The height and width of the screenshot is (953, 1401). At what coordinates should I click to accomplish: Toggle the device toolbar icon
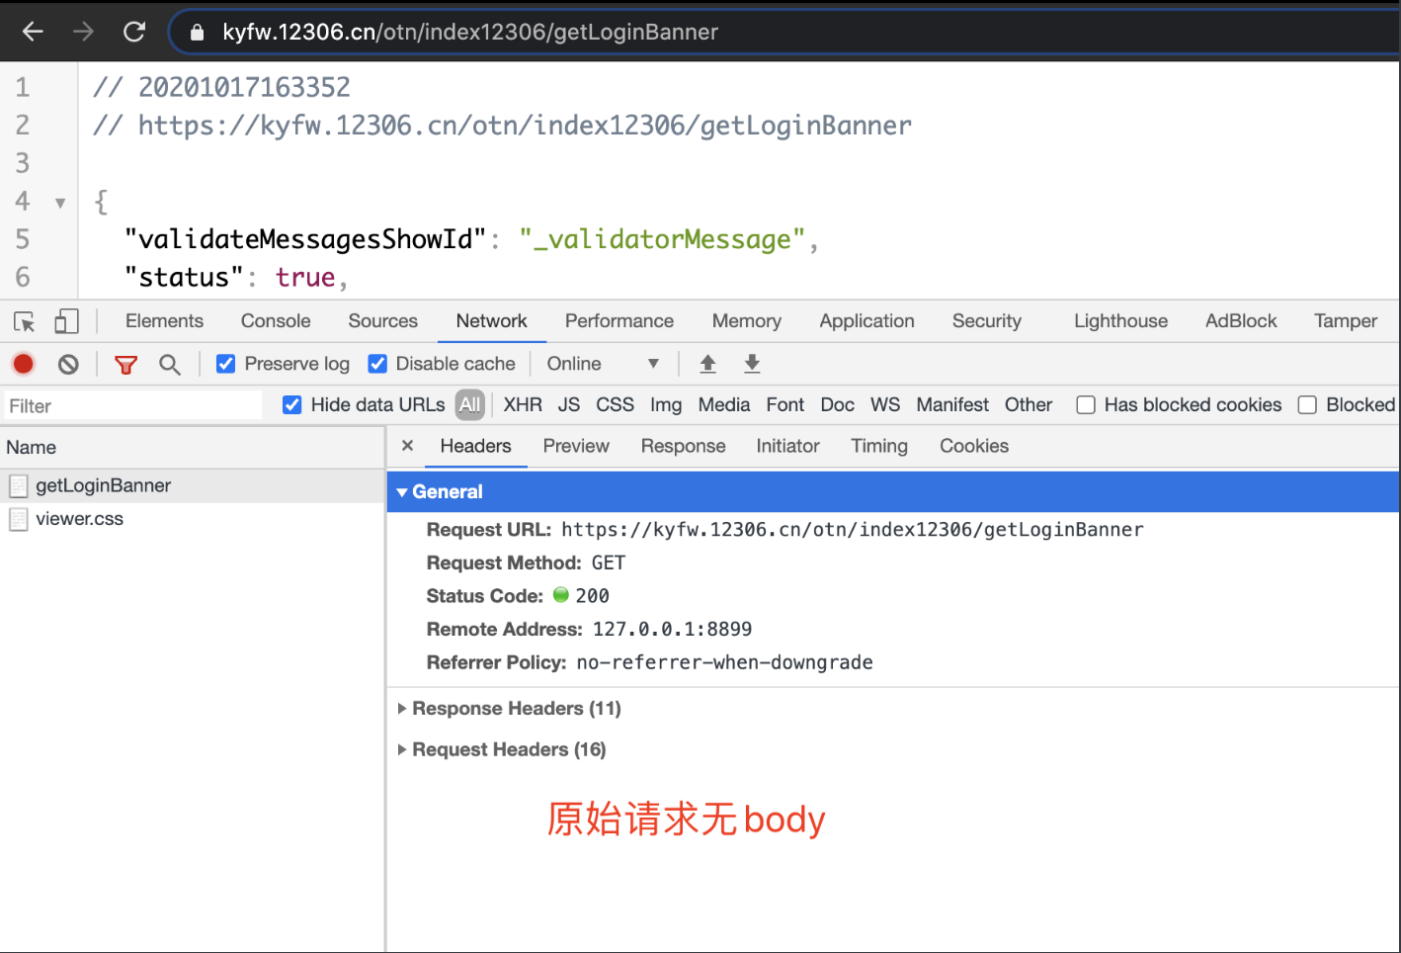coord(66,321)
